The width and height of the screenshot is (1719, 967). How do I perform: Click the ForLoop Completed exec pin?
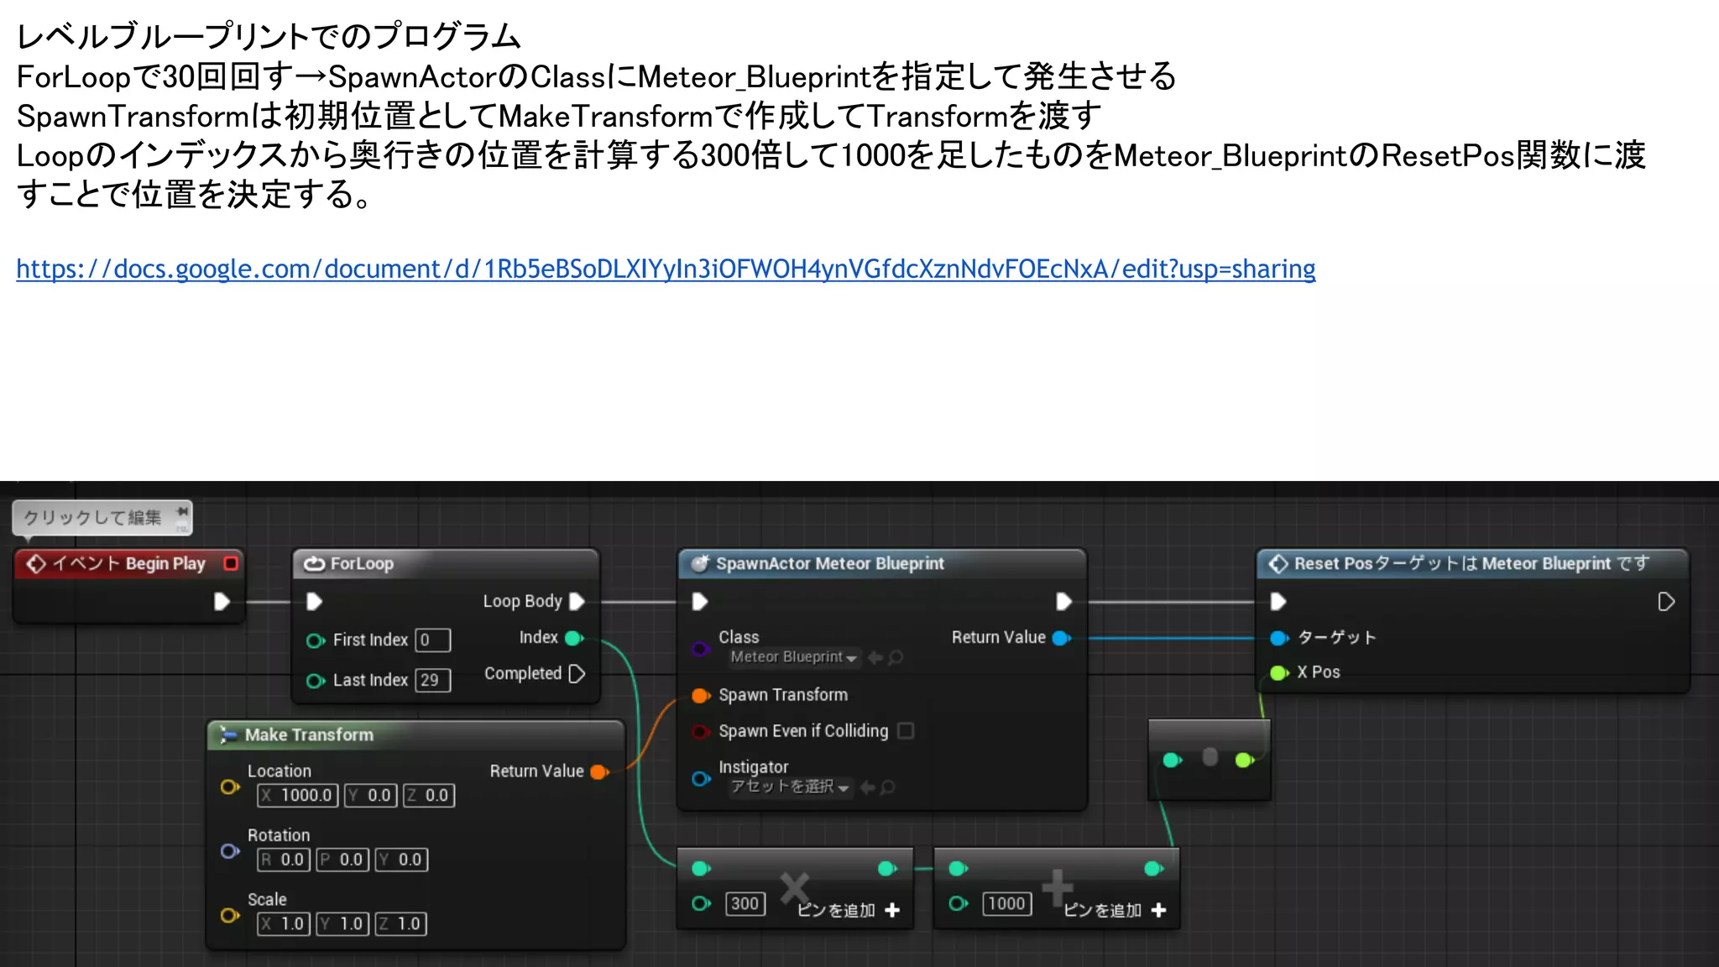point(577,673)
